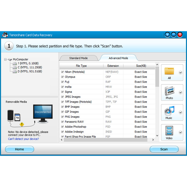Click the C drive disk icon
The image size is (187, 187).
pyautogui.click(x=15, y=68)
